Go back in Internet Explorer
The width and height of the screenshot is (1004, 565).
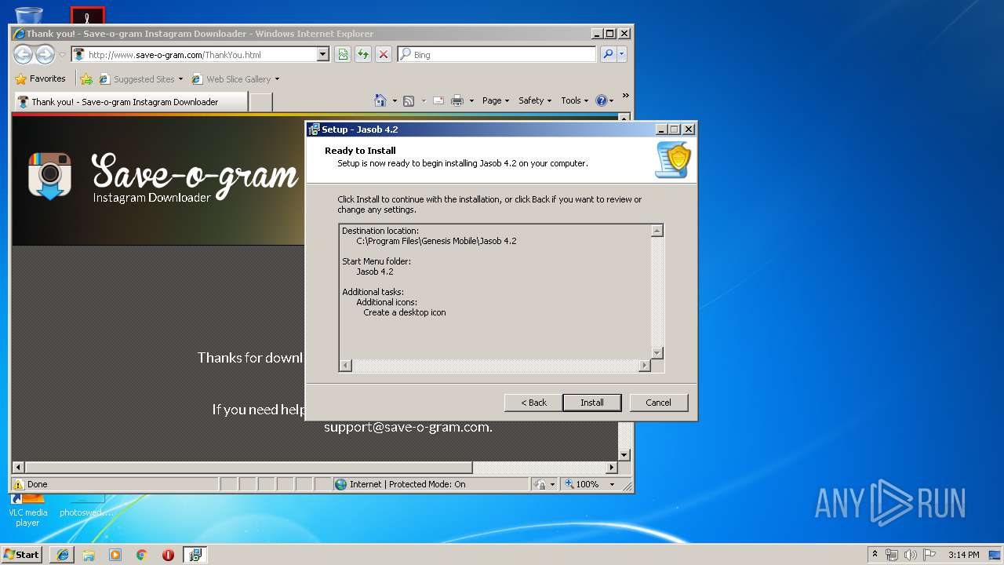[24, 54]
